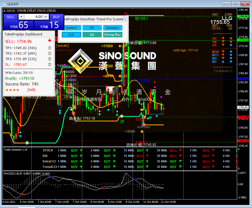Click the Profit: +179110 value
Viewport: 252px width, 208px height.
tap(20, 79)
